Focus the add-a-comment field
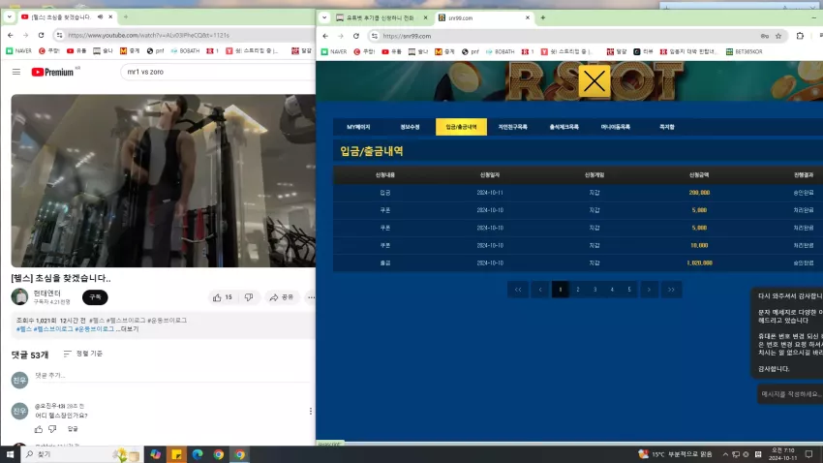823x463 pixels. point(173,376)
